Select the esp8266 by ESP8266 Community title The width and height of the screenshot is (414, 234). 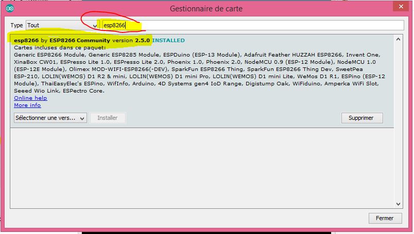pos(62,40)
